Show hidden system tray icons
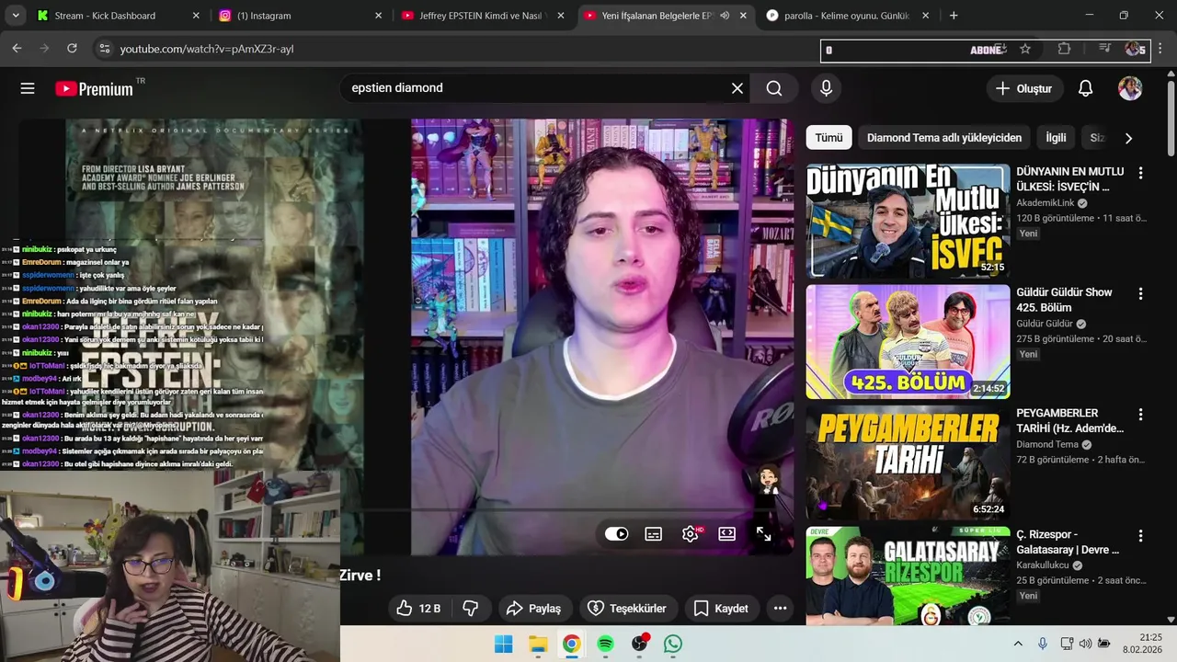This screenshot has width=1177, height=662. pos(1018,644)
